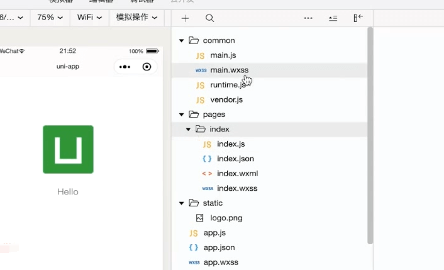Collapse the static folder arrow
444x270 pixels.
(182, 203)
